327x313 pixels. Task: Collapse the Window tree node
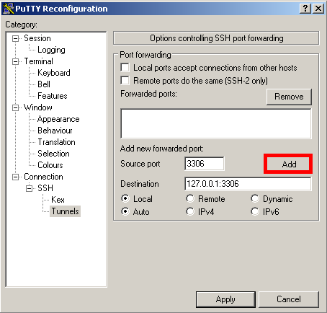[x=15, y=107]
